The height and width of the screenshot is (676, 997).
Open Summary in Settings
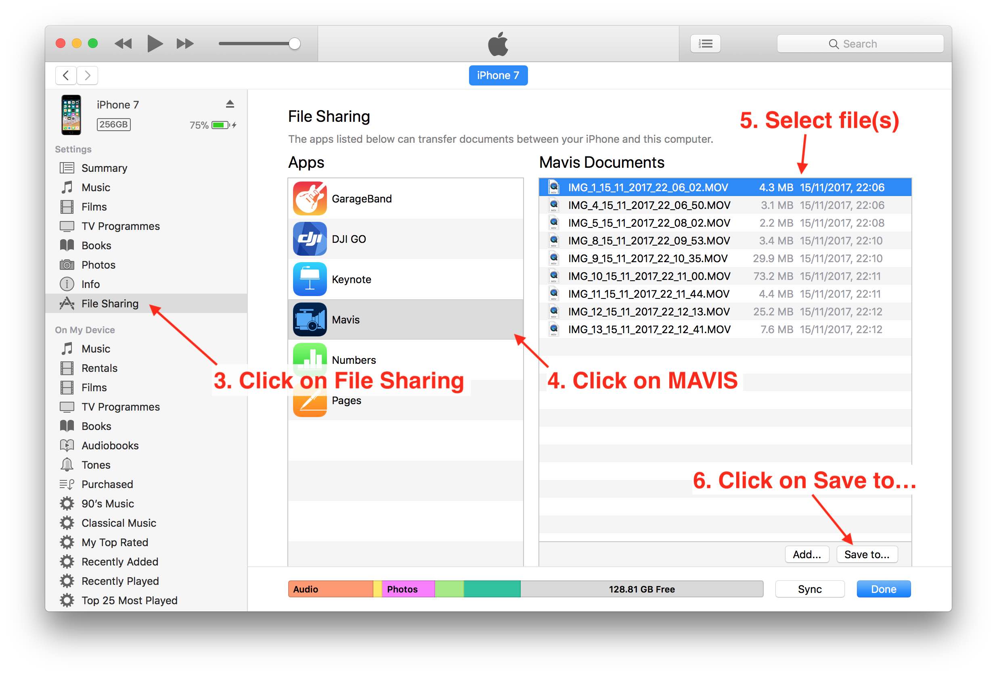146,168
